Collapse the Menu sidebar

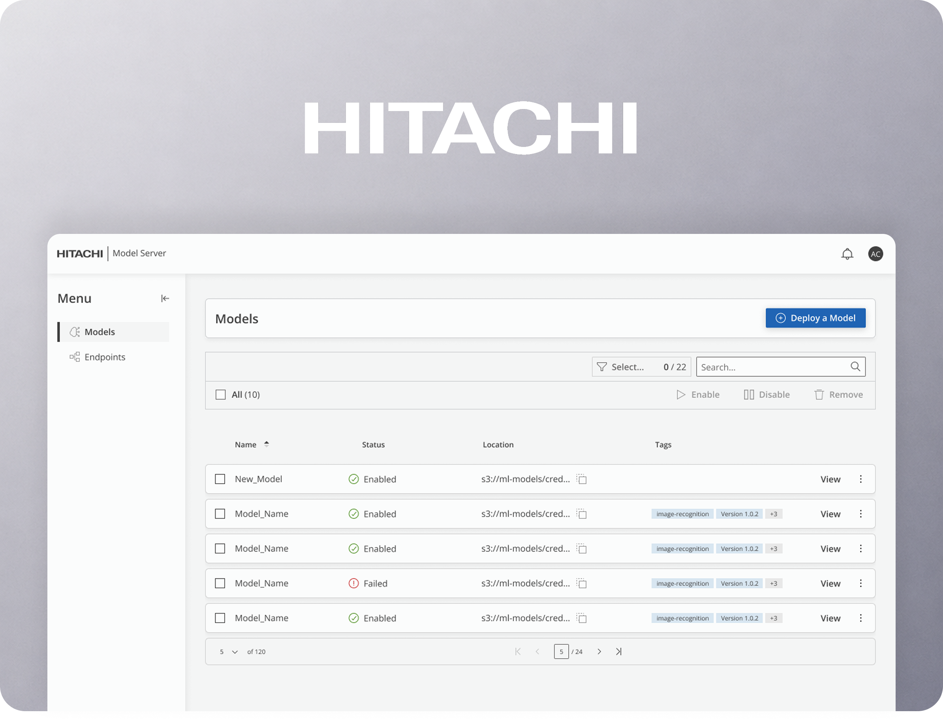(165, 298)
